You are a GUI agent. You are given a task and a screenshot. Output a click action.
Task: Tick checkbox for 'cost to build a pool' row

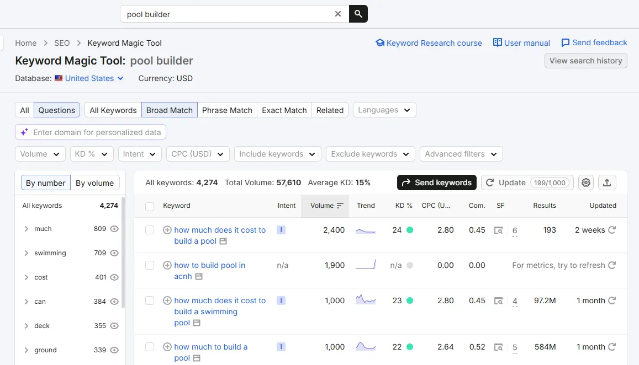(150, 230)
